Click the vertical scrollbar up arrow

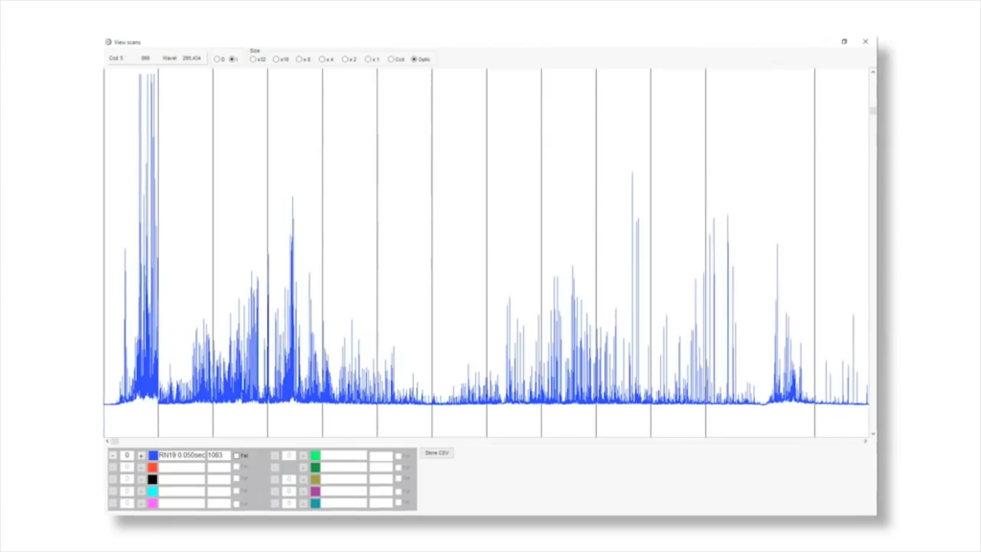[873, 72]
